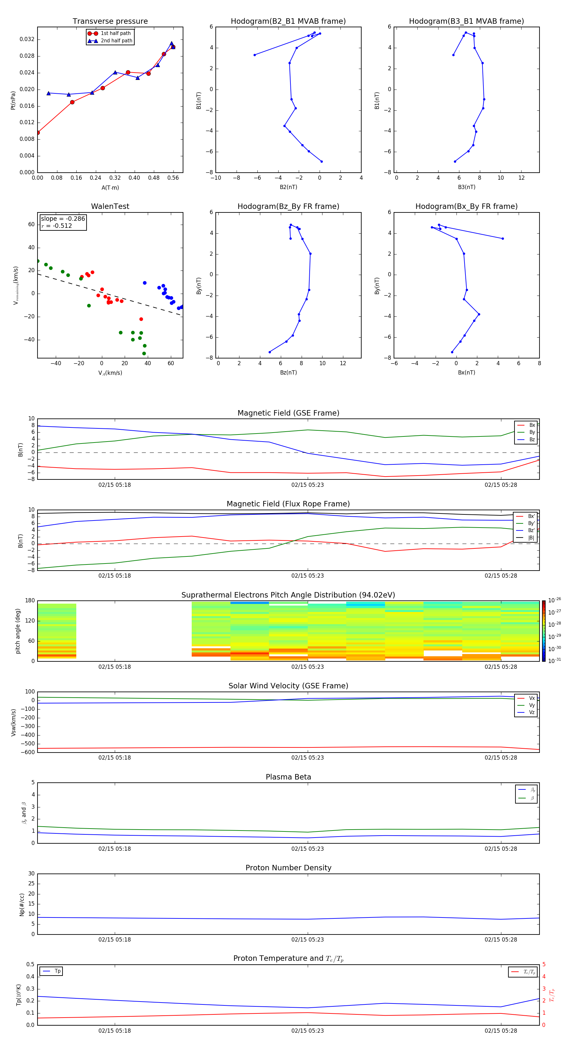Screen dimensions: 577x1059
Task: Click '02/15 05:18' under GSE Magnetic Field plot
Action: 114,485
